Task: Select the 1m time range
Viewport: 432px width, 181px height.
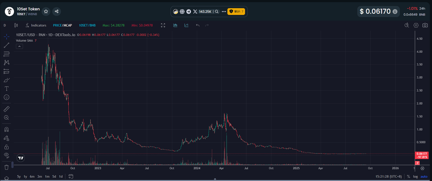Action: tap(47, 176)
